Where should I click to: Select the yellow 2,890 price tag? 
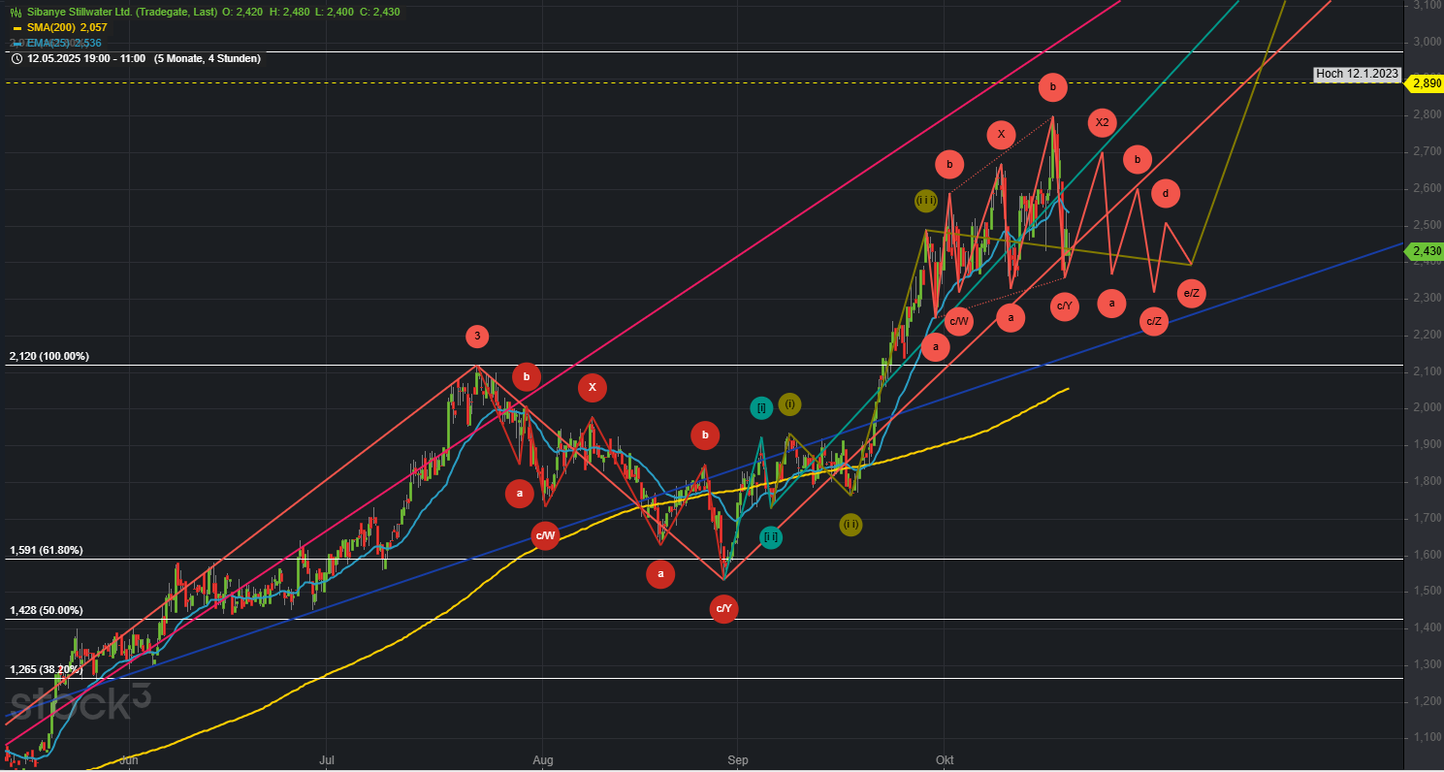tap(1426, 83)
